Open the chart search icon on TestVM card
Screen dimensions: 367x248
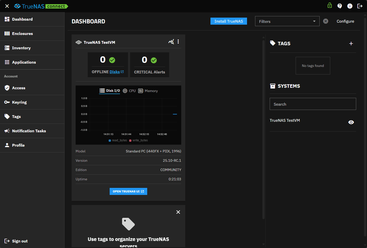(171, 42)
